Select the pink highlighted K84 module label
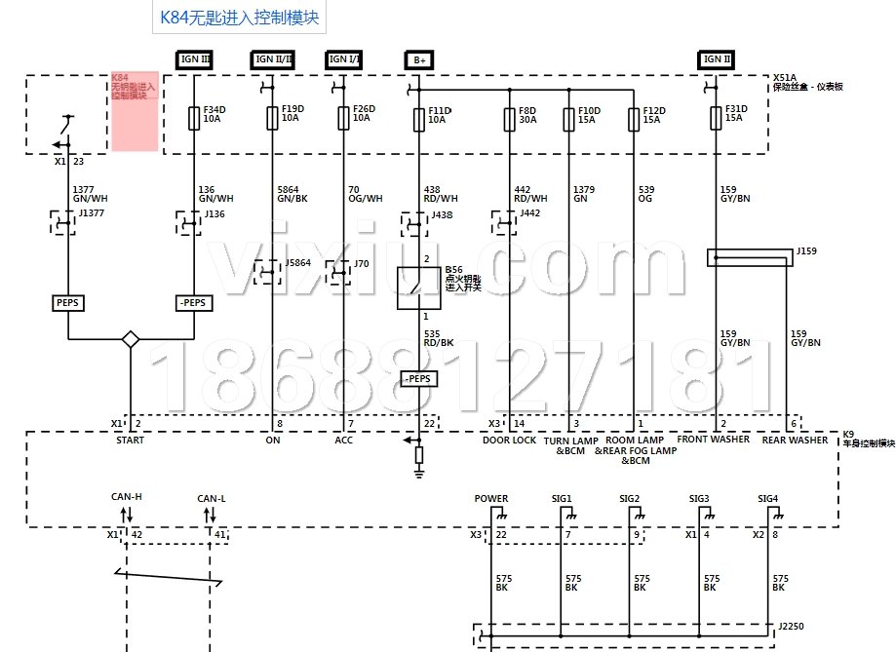Image resolution: width=896 pixels, height=652 pixels. point(135,110)
